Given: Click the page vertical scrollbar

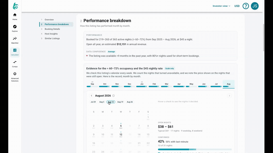Looking at the screenshot, I should pos(263,37).
